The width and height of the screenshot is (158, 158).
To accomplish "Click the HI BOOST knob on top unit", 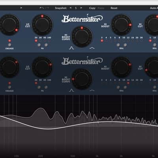I will pyautogui.click(x=122, y=25).
